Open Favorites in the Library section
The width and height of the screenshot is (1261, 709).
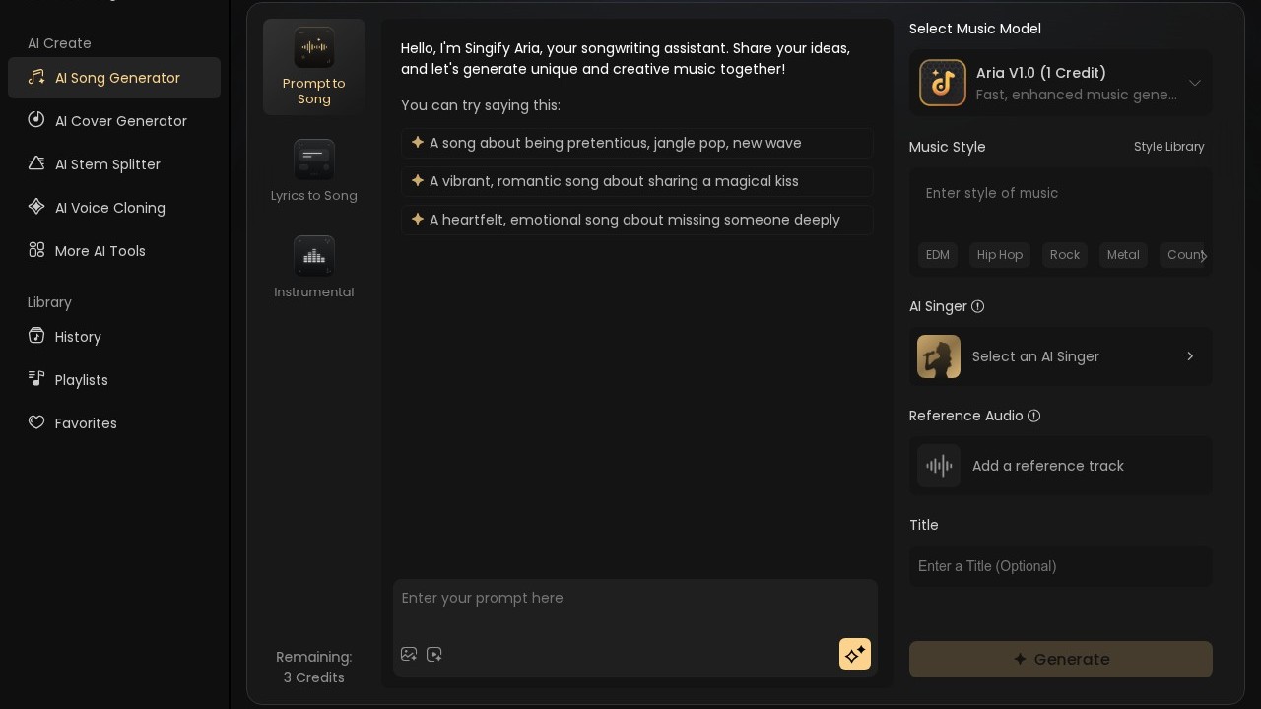(86, 423)
